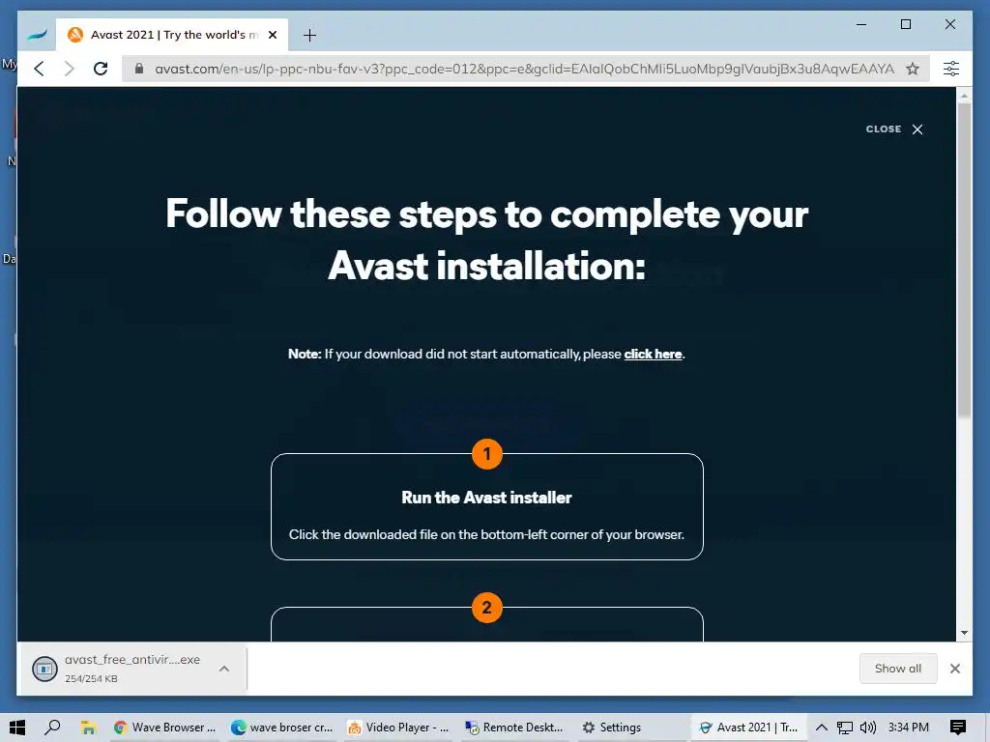Select the Avast 2021 tab
The image size is (990, 742).
tap(172, 35)
